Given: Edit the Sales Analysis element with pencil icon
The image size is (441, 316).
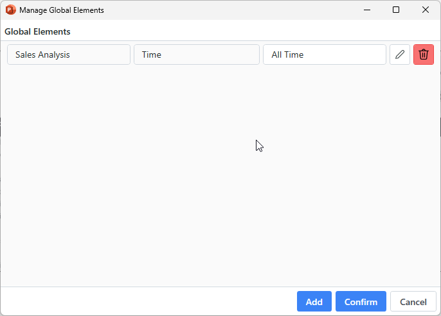Looking at the screenshot, I should click(x=400, y=54).
